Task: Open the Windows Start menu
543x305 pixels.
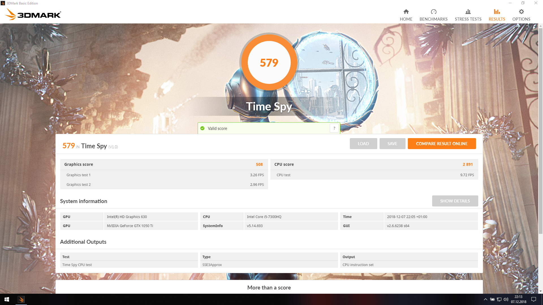Action: 7,299
